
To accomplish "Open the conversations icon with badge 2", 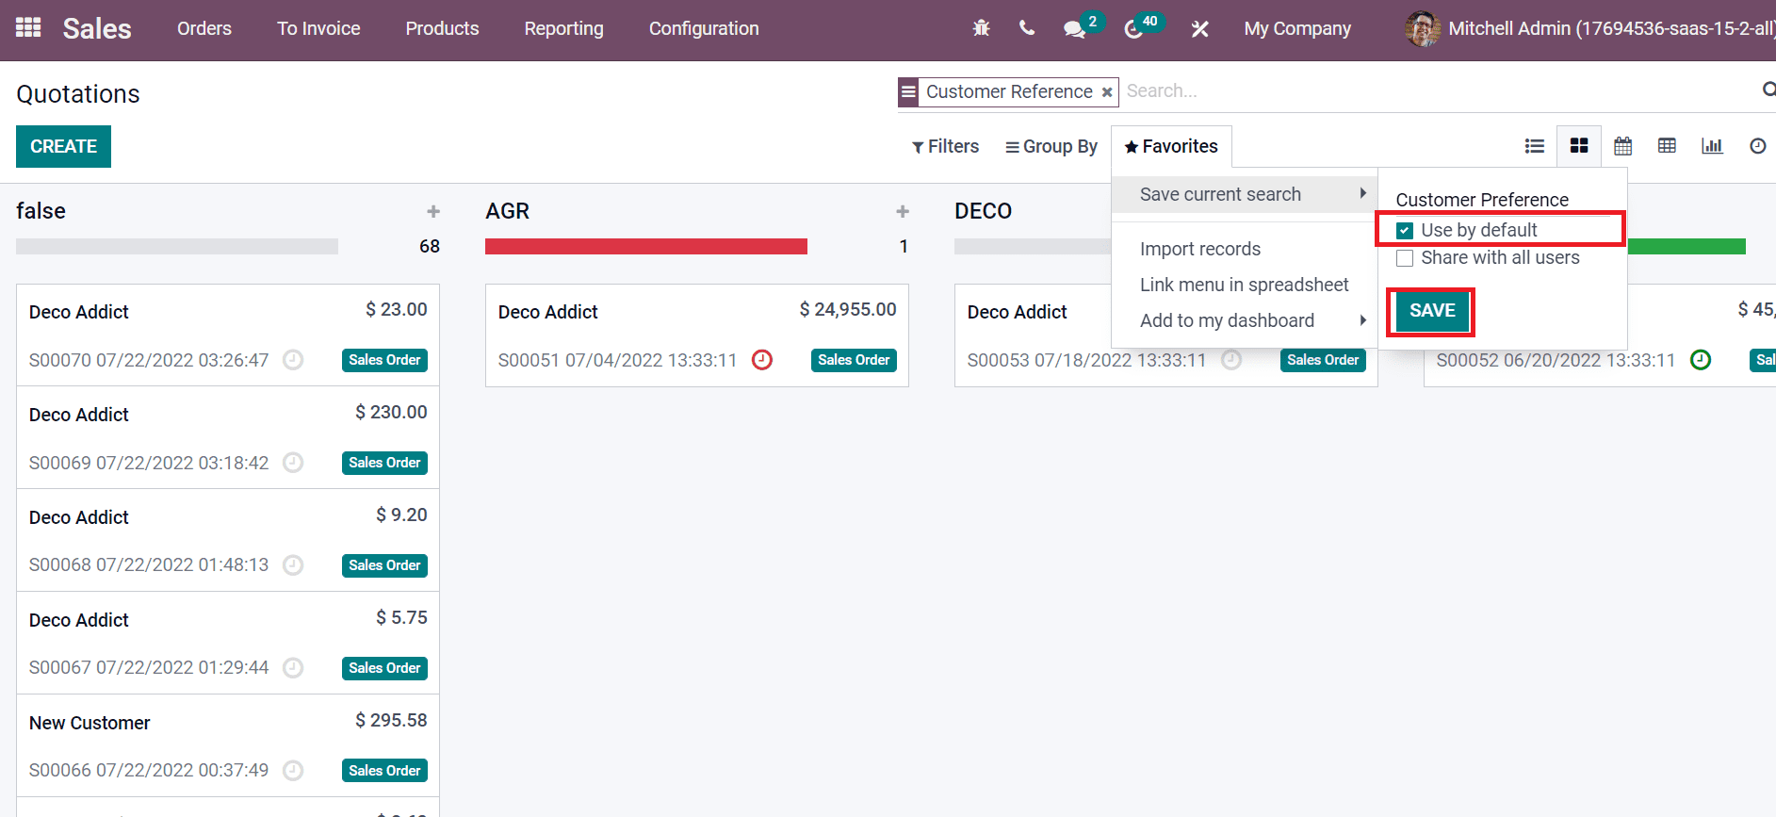I will coord(1075,29).
